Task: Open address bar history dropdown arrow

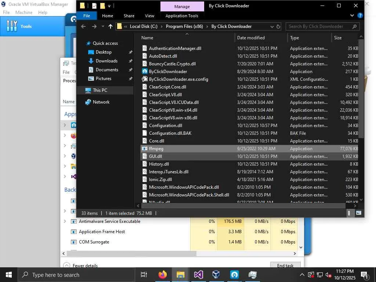Action: [272, 26]
